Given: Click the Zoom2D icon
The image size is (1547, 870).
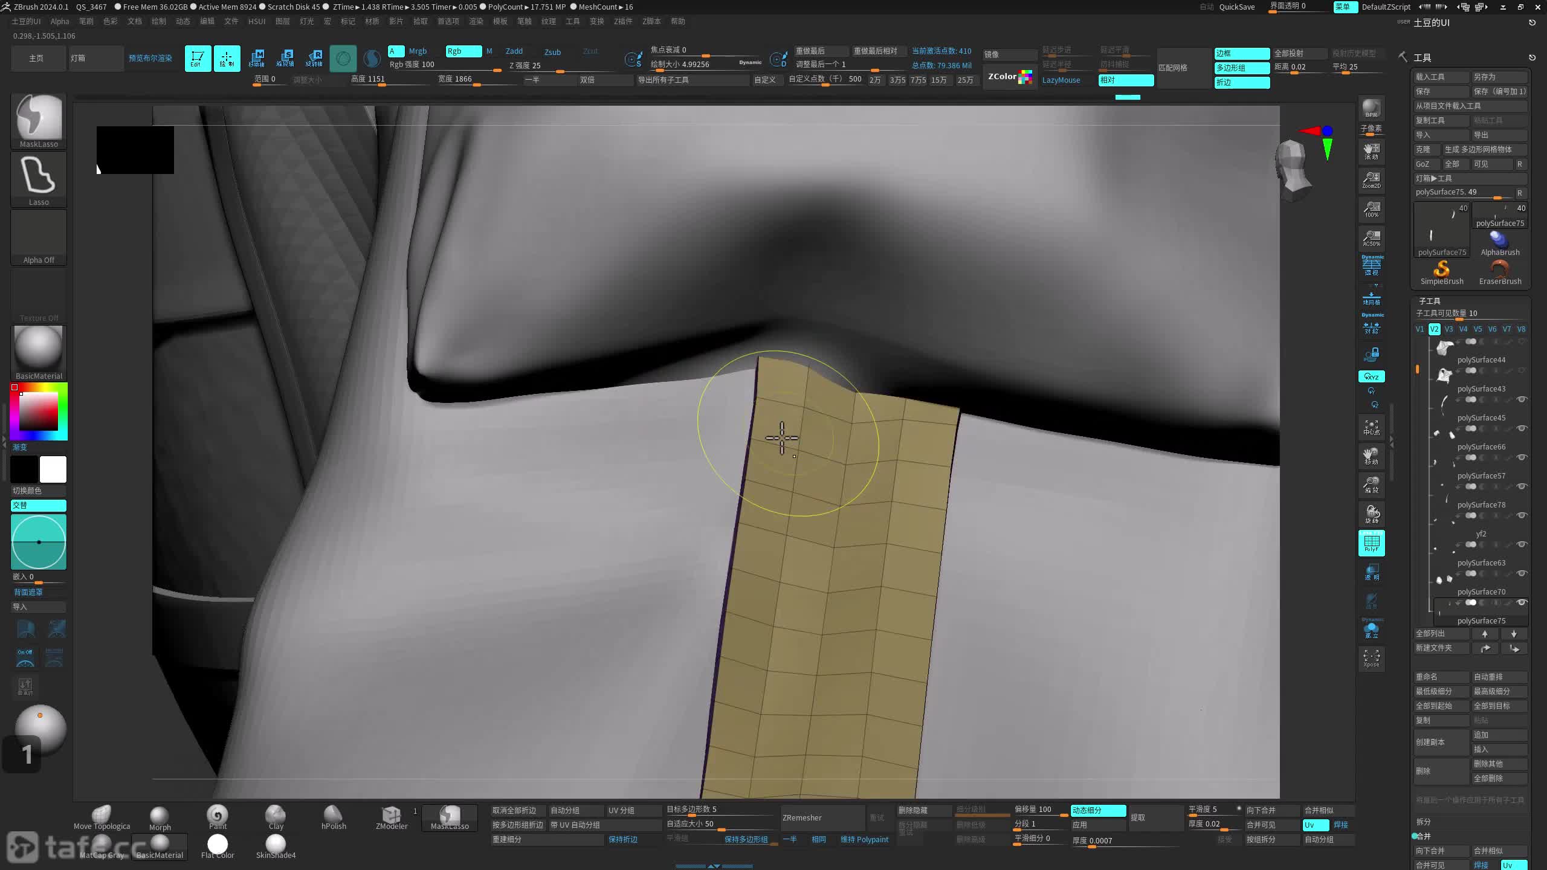Looking at the screenshot, I should 1371,180.
